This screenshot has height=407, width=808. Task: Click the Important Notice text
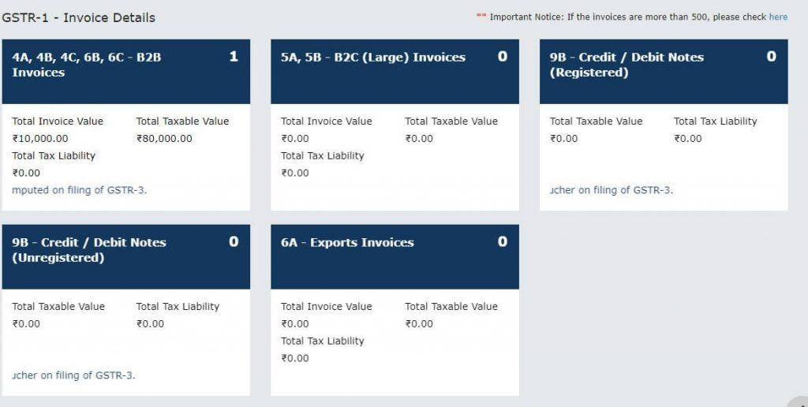[623, 17]
